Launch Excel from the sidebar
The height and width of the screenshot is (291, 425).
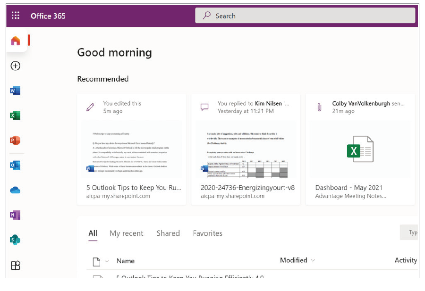pos(15,116)
